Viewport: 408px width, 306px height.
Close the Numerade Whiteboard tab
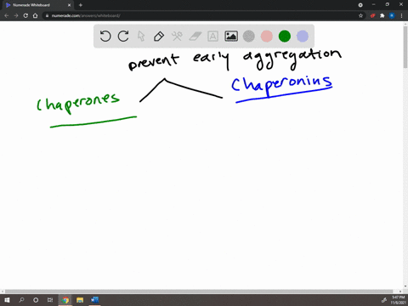tap(69, 5)
